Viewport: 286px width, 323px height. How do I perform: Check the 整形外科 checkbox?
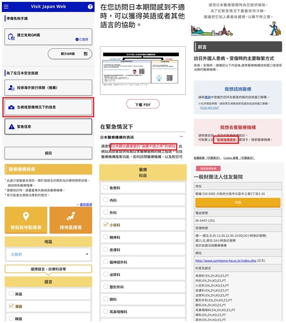coord(106,286)
